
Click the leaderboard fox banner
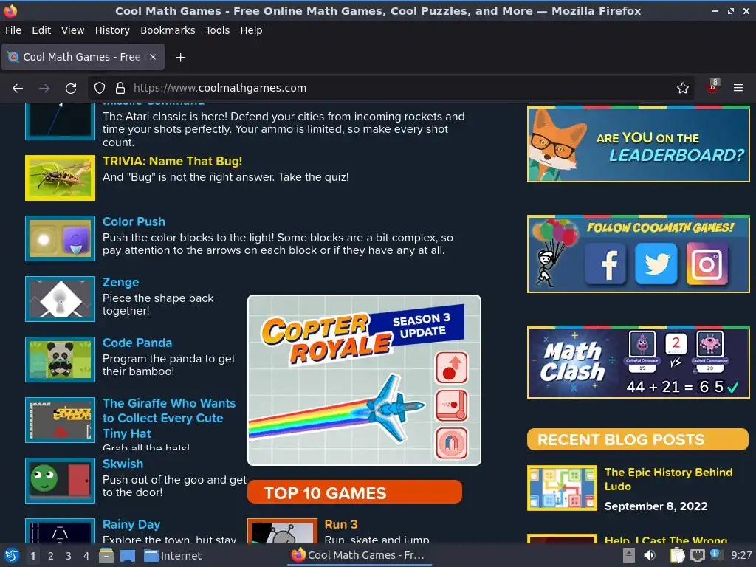tap(639, 144)
